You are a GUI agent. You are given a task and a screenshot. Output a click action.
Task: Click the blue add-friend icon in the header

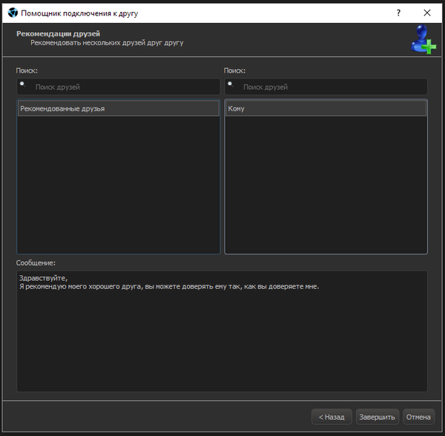click(x=423, y=39)
